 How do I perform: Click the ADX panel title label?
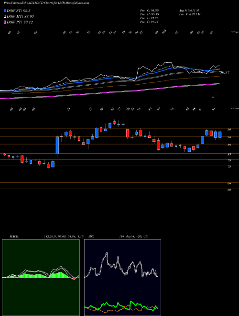(x=91, y=237)
